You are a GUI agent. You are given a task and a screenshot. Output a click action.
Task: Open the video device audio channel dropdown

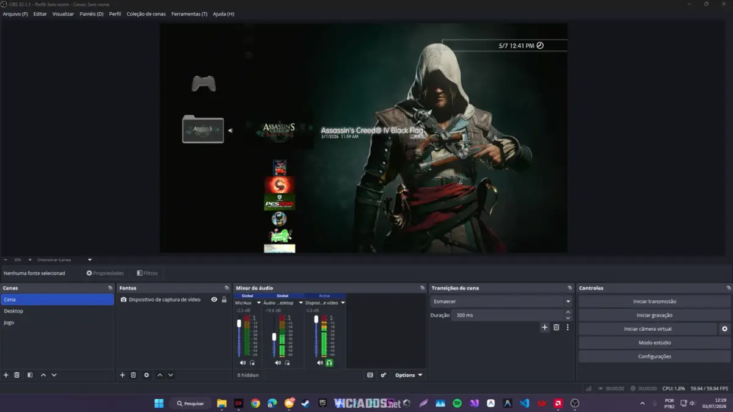click(x=343, y=303)
